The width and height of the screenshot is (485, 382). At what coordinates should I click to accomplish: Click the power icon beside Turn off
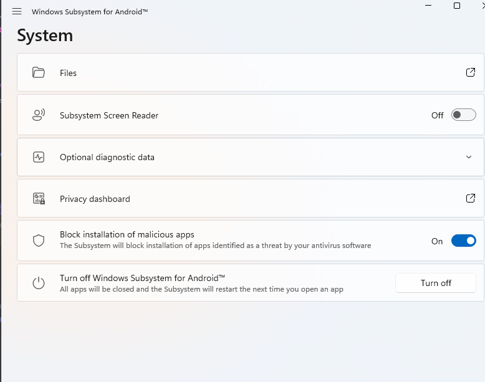coord(39,283)
